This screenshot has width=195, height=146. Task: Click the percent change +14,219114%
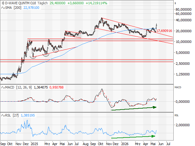coord(96,3)
